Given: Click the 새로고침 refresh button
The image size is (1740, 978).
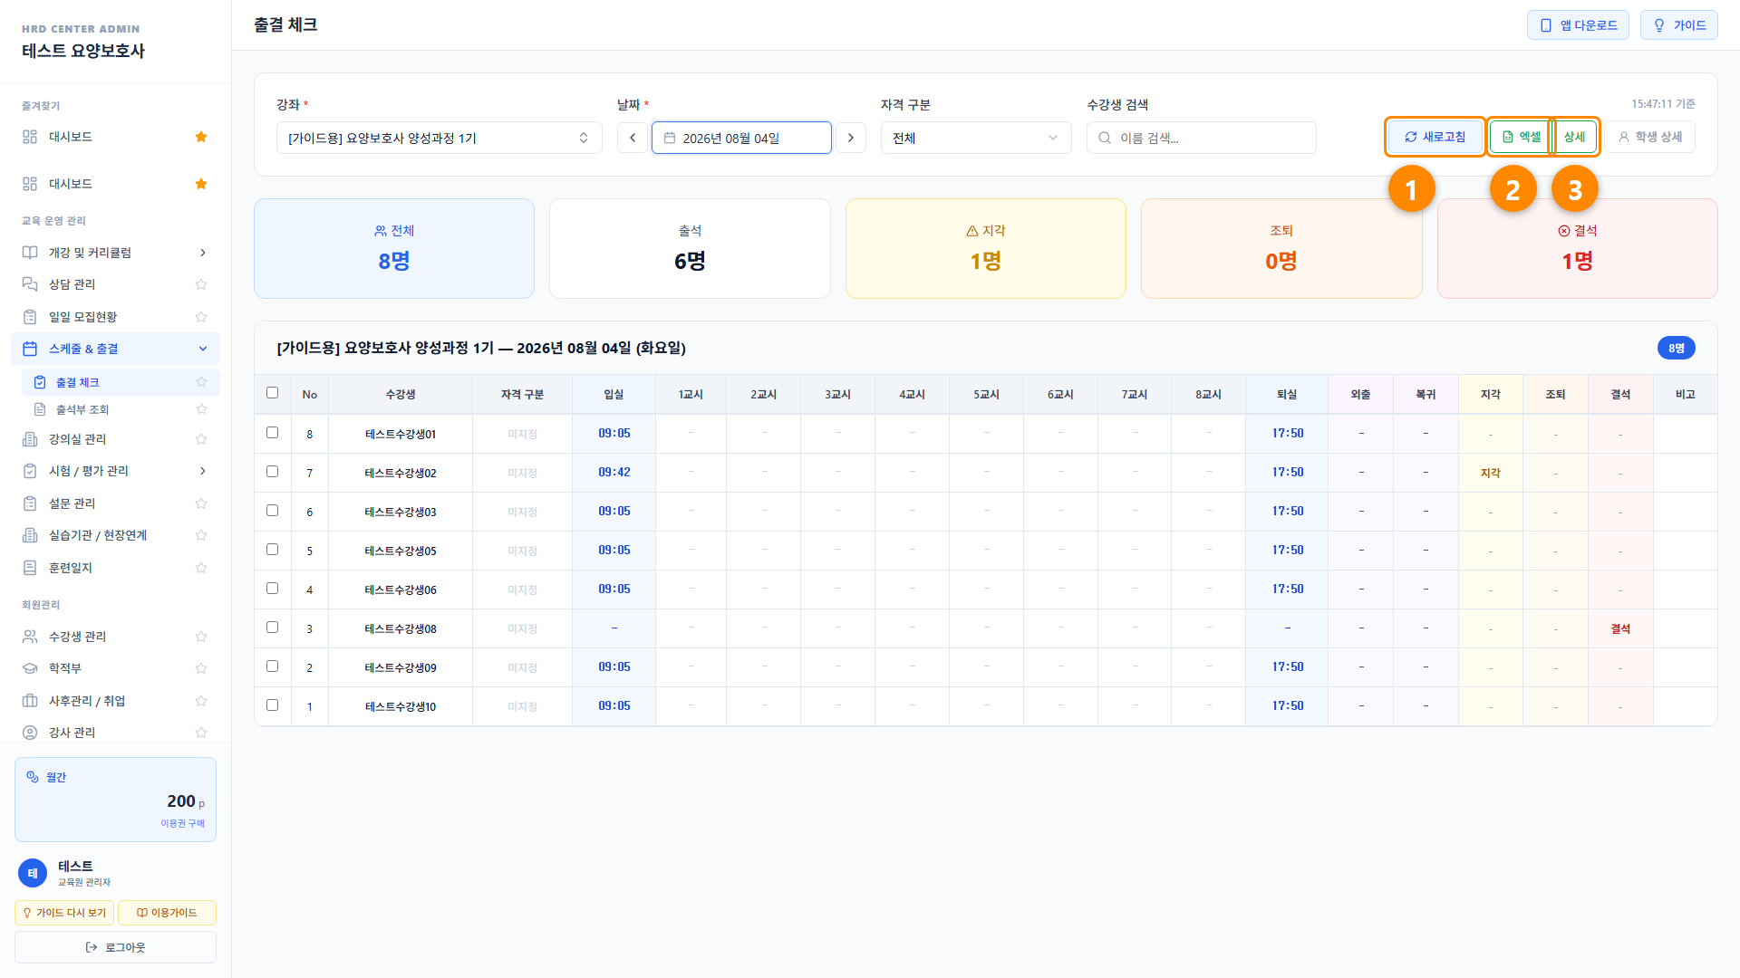Looking at the screenshot, I should [1435, 137].
